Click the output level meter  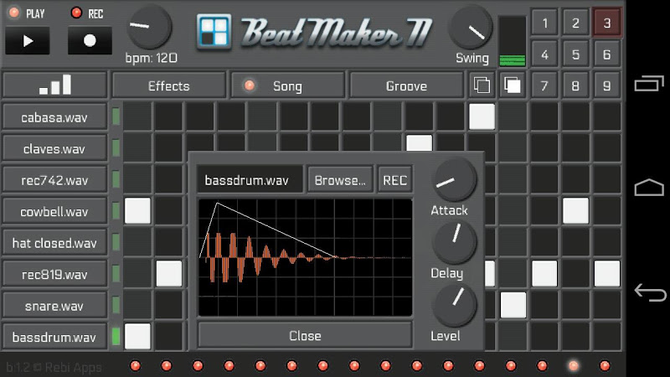click(513, 41)
